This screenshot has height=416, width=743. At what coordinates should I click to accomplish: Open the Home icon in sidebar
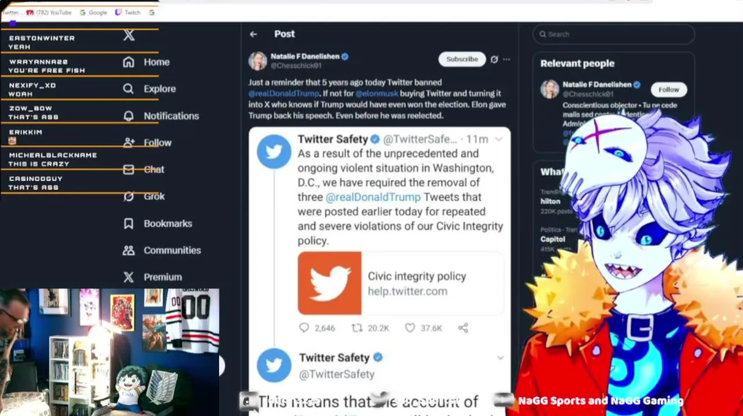point(128,62)
